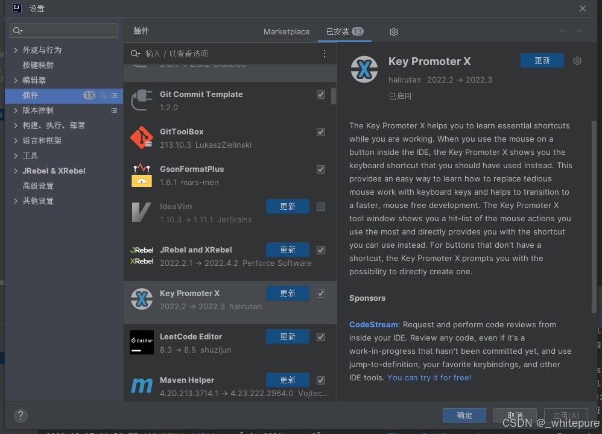The height and width of the screenshot is (434, 602).
Task: Click 更新 in Key Promoter X details header
Action: [x=542, y=61]
